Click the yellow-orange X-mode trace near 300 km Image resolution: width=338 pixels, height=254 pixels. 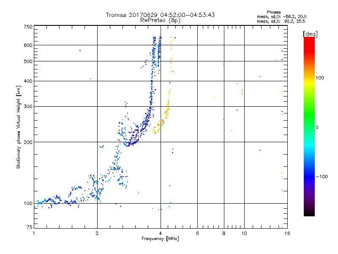point(168,107)
